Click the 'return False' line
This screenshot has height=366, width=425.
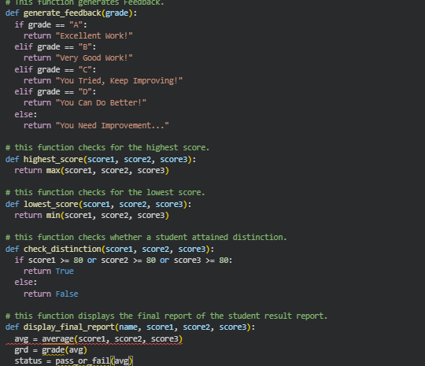pyautogui.click(x=51, y=294)
